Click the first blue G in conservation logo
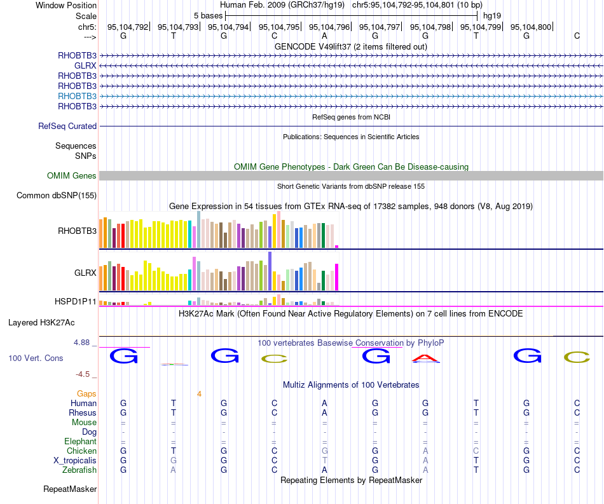 click(x=123, y=356)
